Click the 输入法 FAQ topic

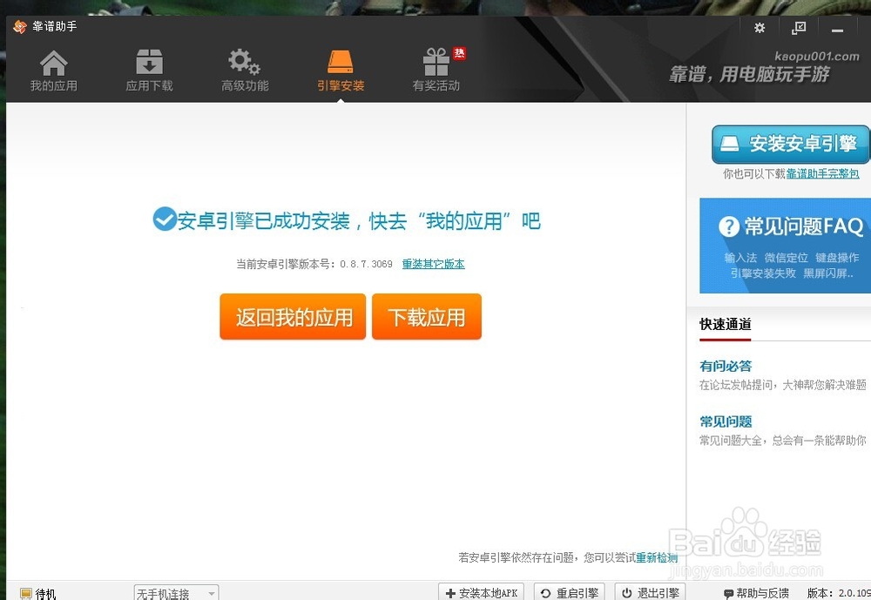[740, 258]
